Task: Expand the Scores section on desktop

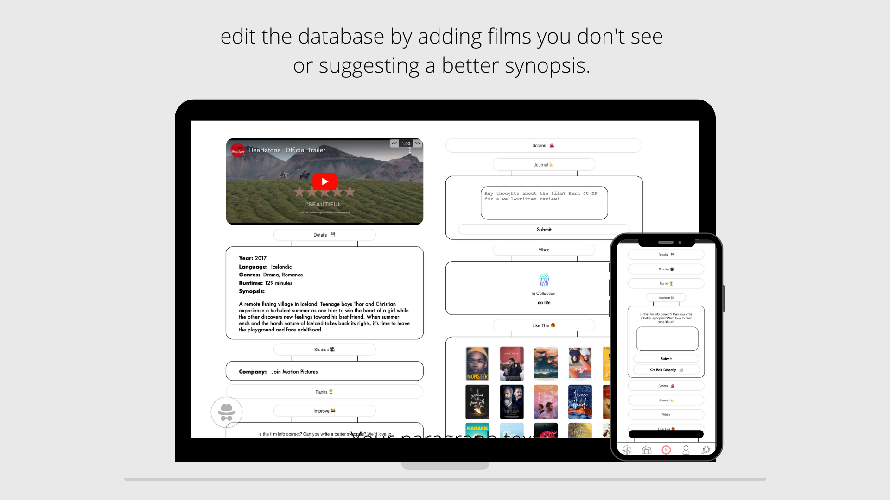Action: [543, 146]
